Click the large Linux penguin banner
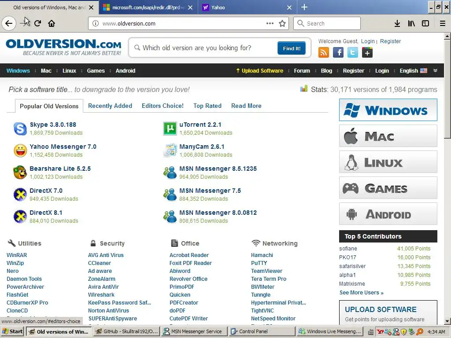 pos(388,162)
